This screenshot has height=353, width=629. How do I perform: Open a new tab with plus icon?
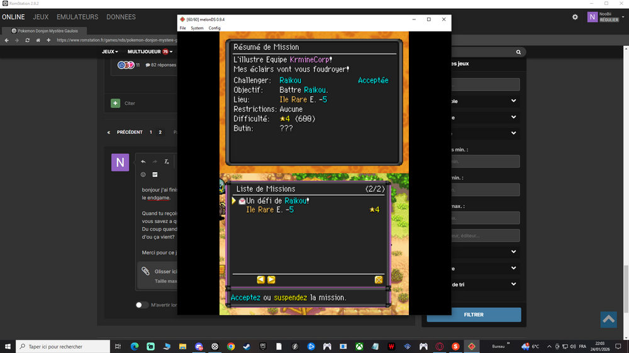point(48,40)
